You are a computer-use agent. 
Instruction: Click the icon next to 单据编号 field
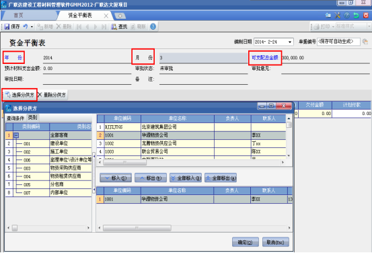(365, 42)
